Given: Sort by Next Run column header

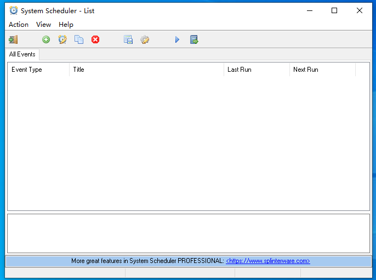Looking at the screenshot, I should [322, 70].
